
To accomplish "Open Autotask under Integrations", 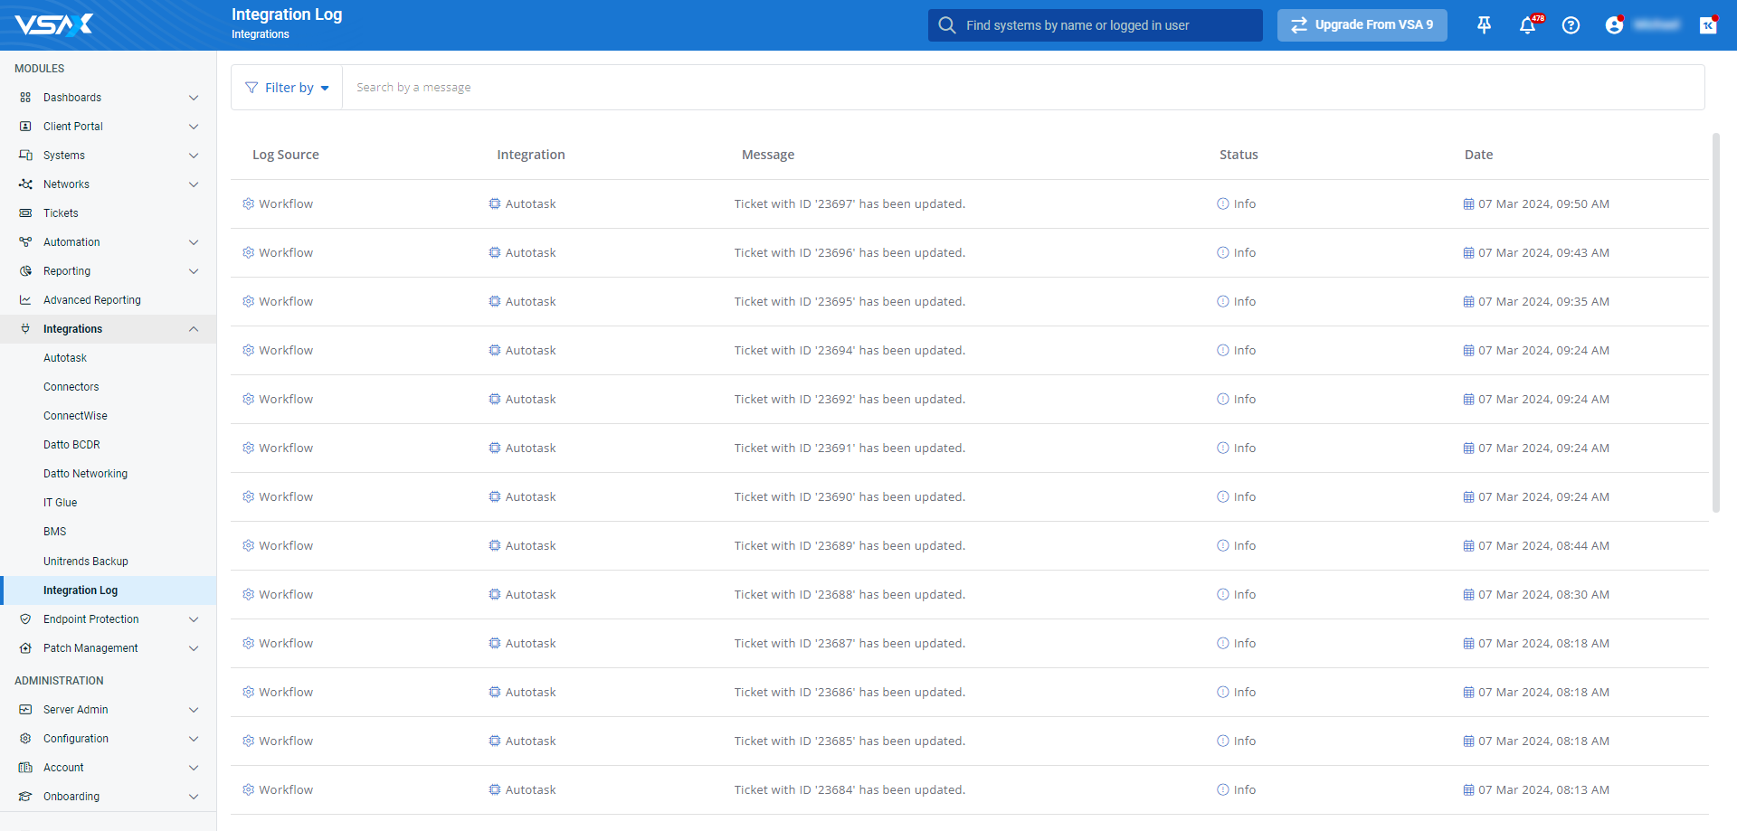I will 65,358.
